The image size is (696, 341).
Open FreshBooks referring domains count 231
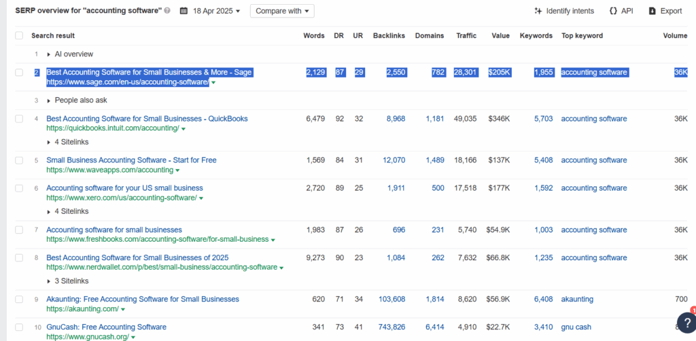coord(438,230)
